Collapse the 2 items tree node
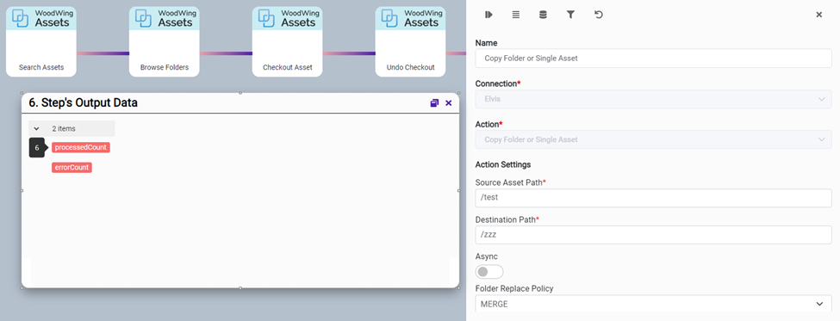 click(36, 128)
